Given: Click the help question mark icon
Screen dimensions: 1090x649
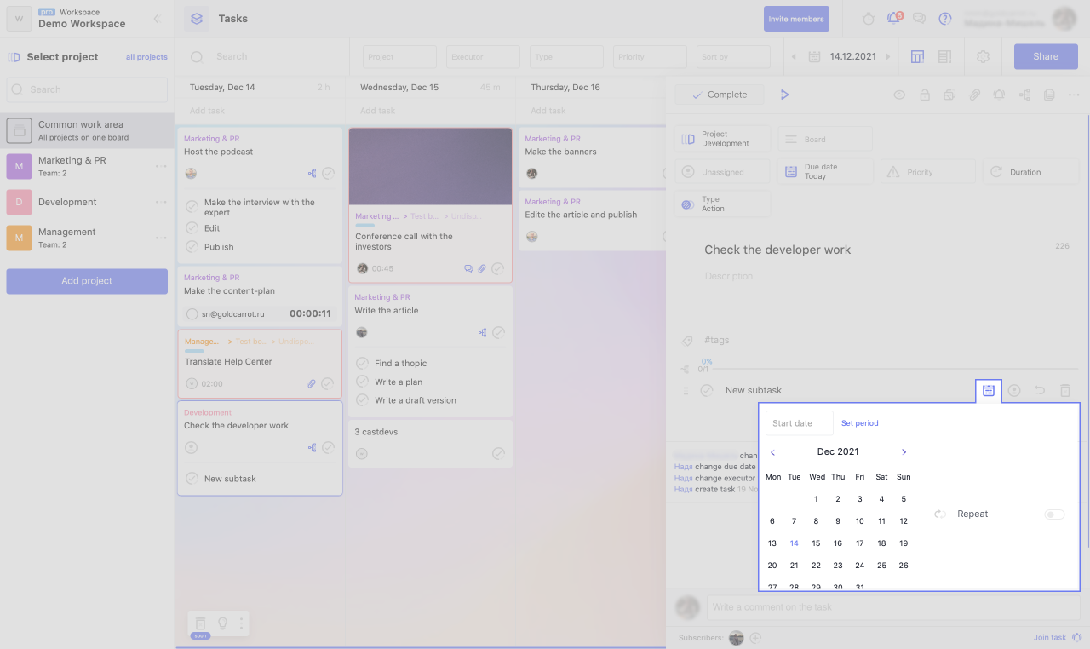Looking at the screenshot, I should pos(944,19).
